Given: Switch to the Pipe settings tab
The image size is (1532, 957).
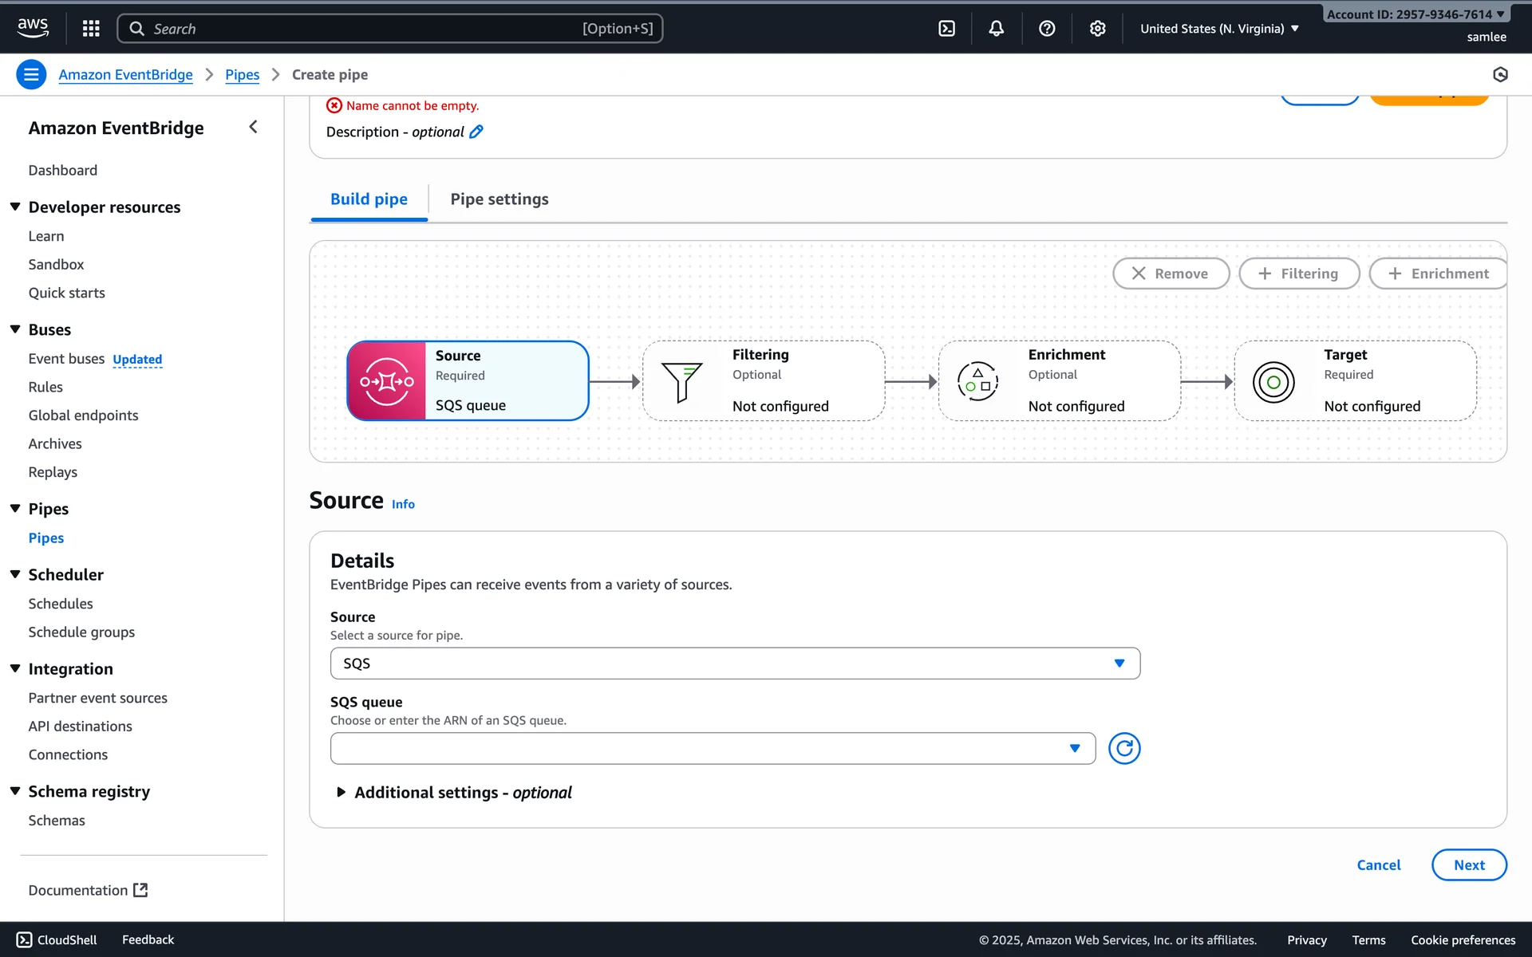Looking at the screenshot, I should tap(499, 199).
